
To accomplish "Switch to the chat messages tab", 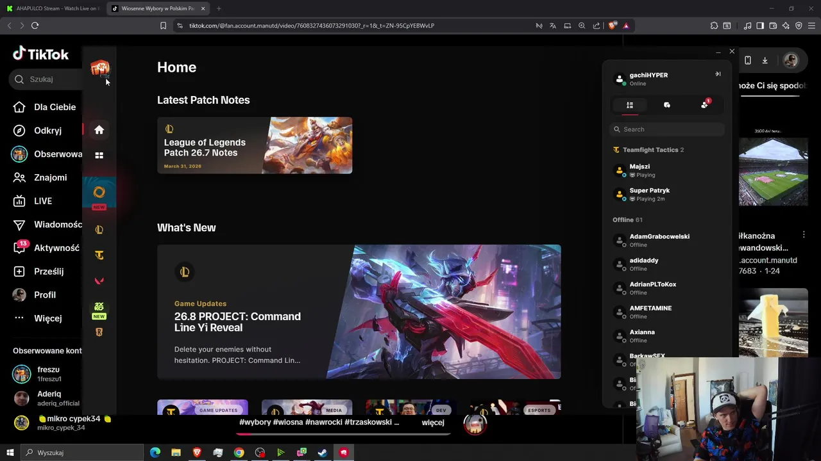I will tap(667, 105).
